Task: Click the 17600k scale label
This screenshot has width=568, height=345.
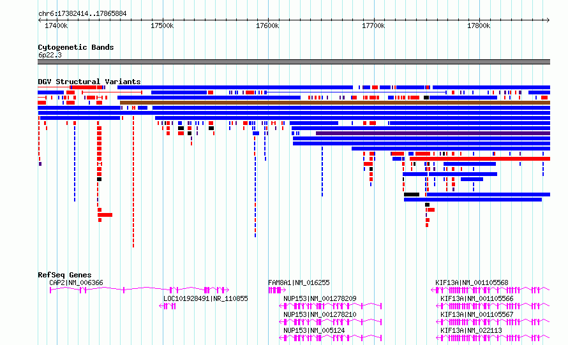Action: pos(267,26)
